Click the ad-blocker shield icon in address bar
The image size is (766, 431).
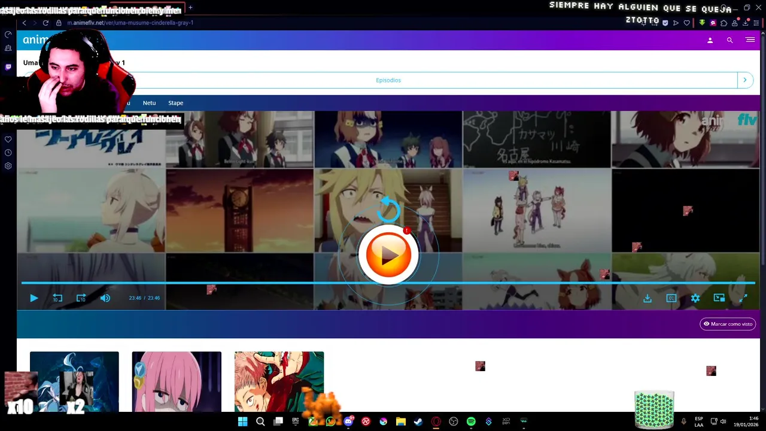point(665,23)
